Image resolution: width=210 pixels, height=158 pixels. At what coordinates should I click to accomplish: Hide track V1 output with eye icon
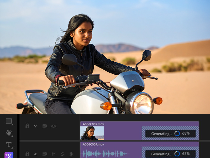[x=54, y=126]
